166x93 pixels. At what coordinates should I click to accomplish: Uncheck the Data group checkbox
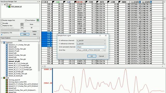(5, 5)
